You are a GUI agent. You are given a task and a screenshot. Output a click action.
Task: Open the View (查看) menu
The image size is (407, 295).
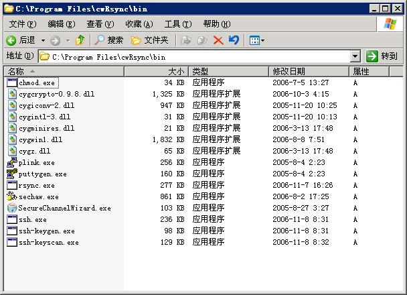100,24
